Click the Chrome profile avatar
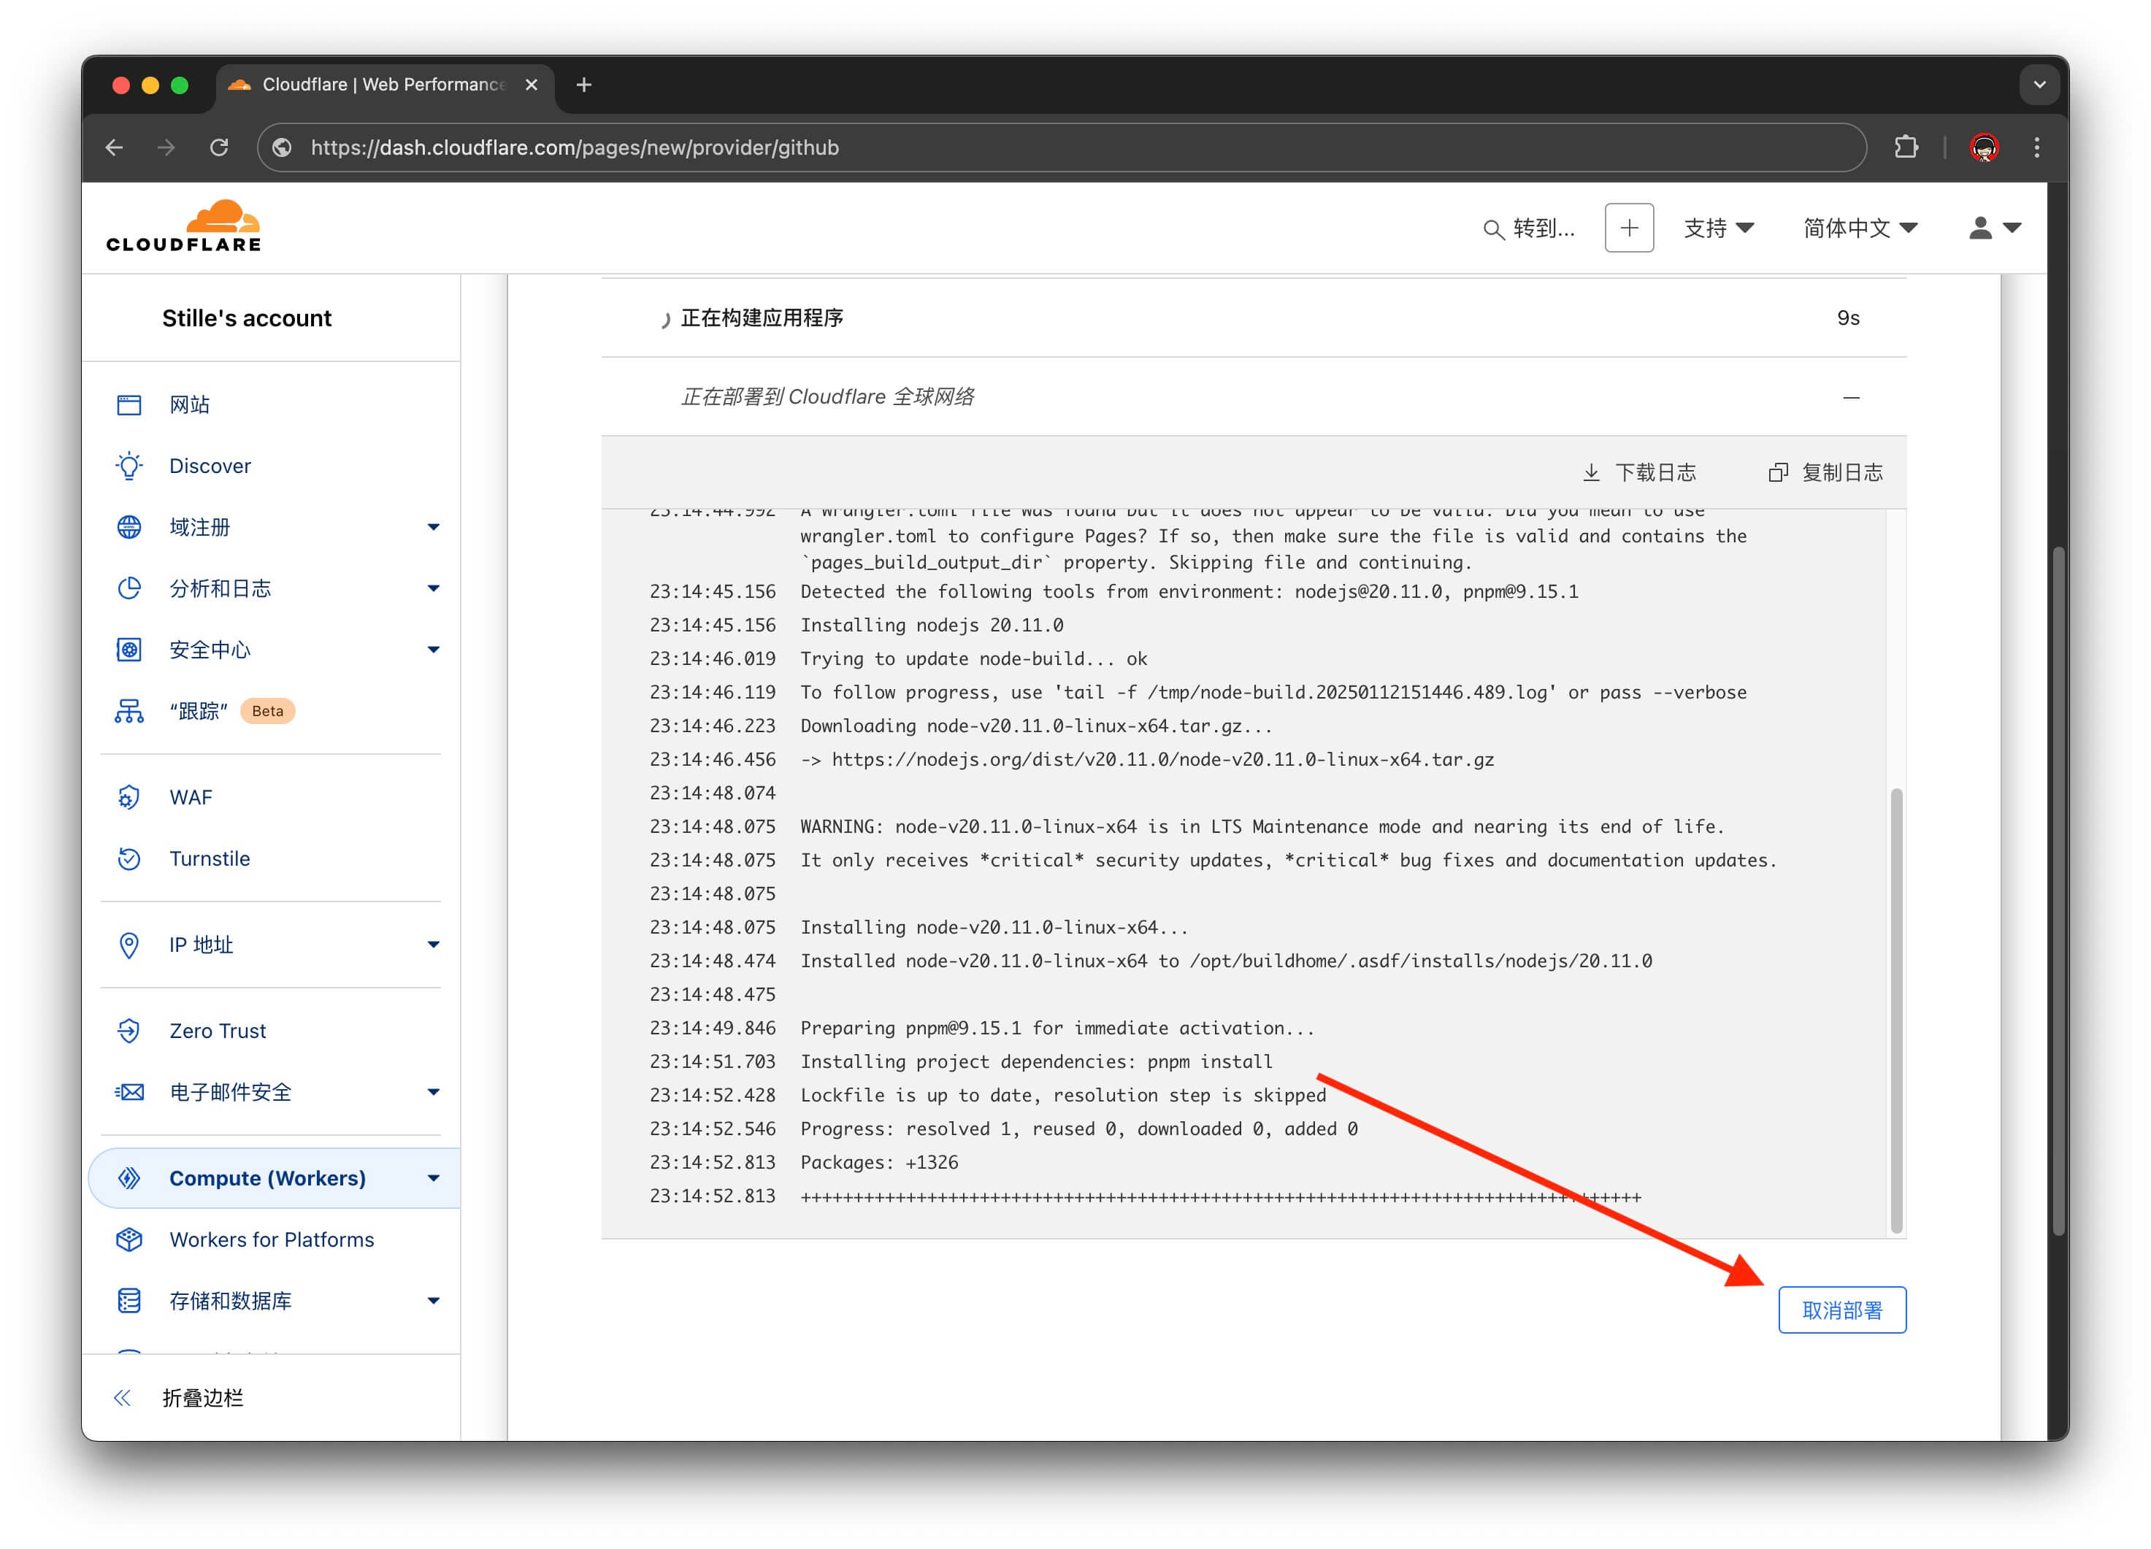Image resolution: width=2151 pixels, height=1549 pixels. pyautogui.click(x=1984, y=147)
